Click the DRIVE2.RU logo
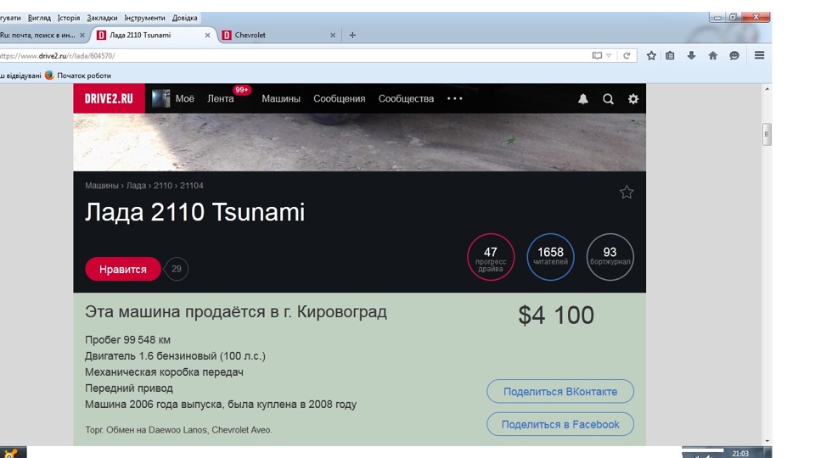This screenshot has width=815, height=458. tap(109, 98)
